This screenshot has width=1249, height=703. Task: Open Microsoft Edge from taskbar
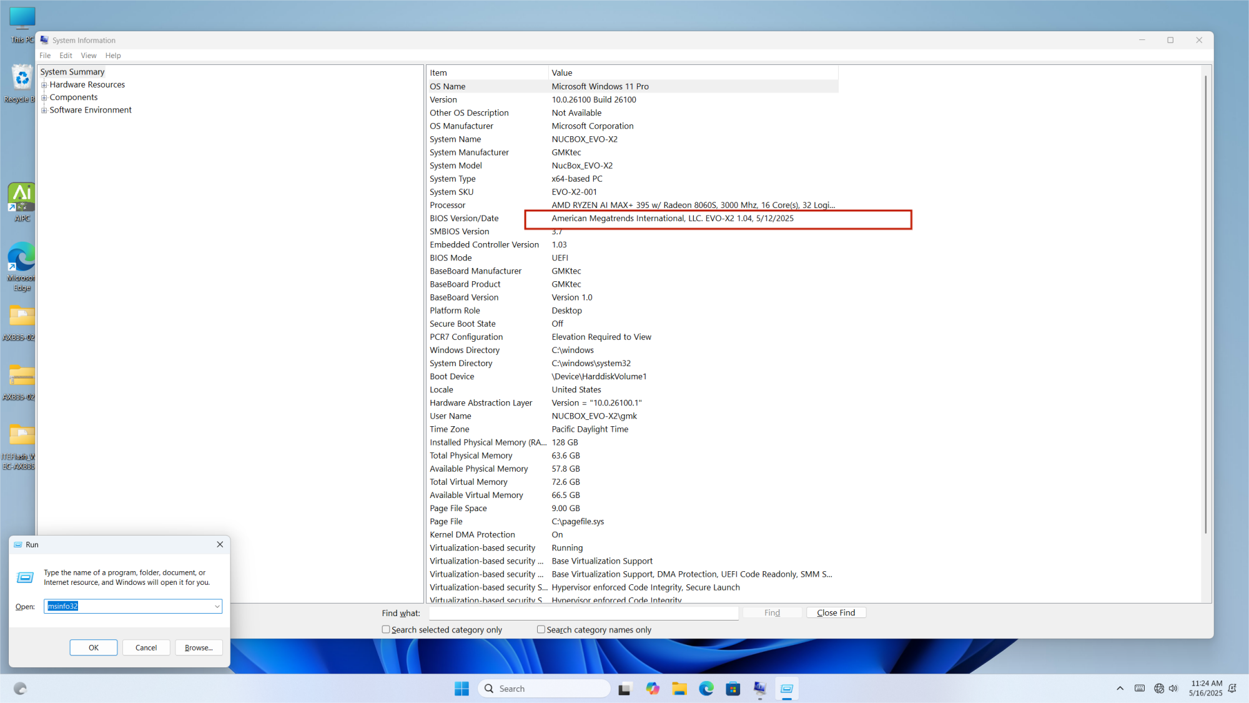coord(706,689)
